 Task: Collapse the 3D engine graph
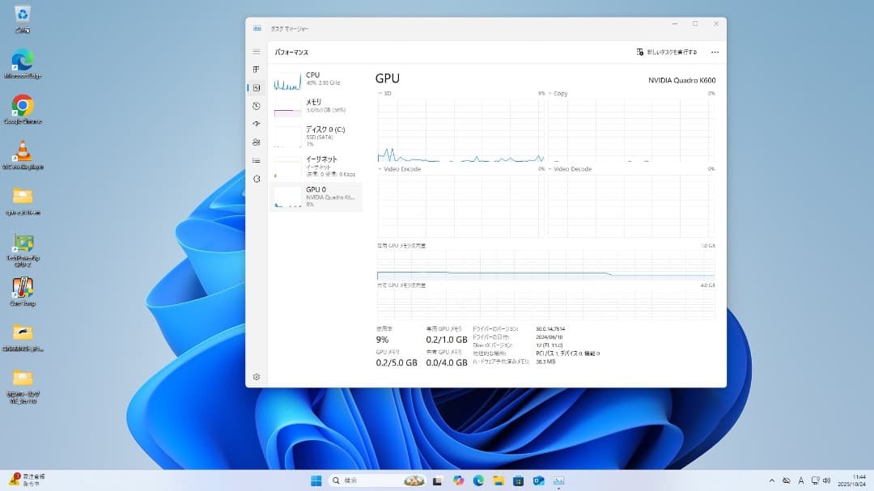tap(378, 93)
